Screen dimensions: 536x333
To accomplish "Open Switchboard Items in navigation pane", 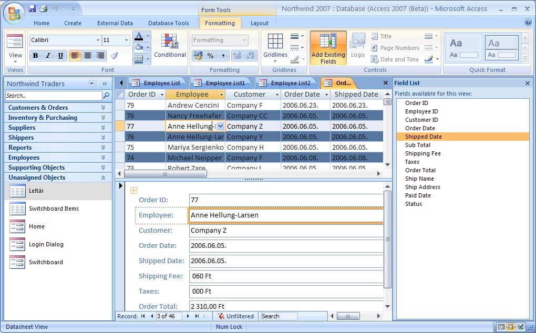I will (x=58, y=209).
